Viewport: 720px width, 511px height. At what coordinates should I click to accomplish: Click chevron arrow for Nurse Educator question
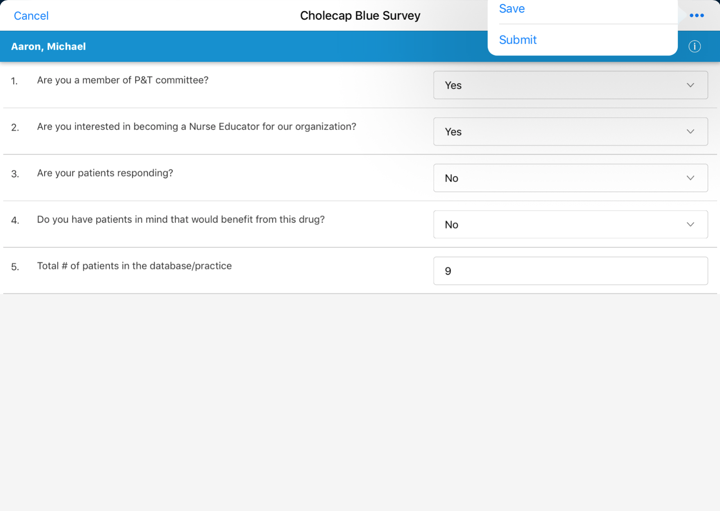point(691,131)
